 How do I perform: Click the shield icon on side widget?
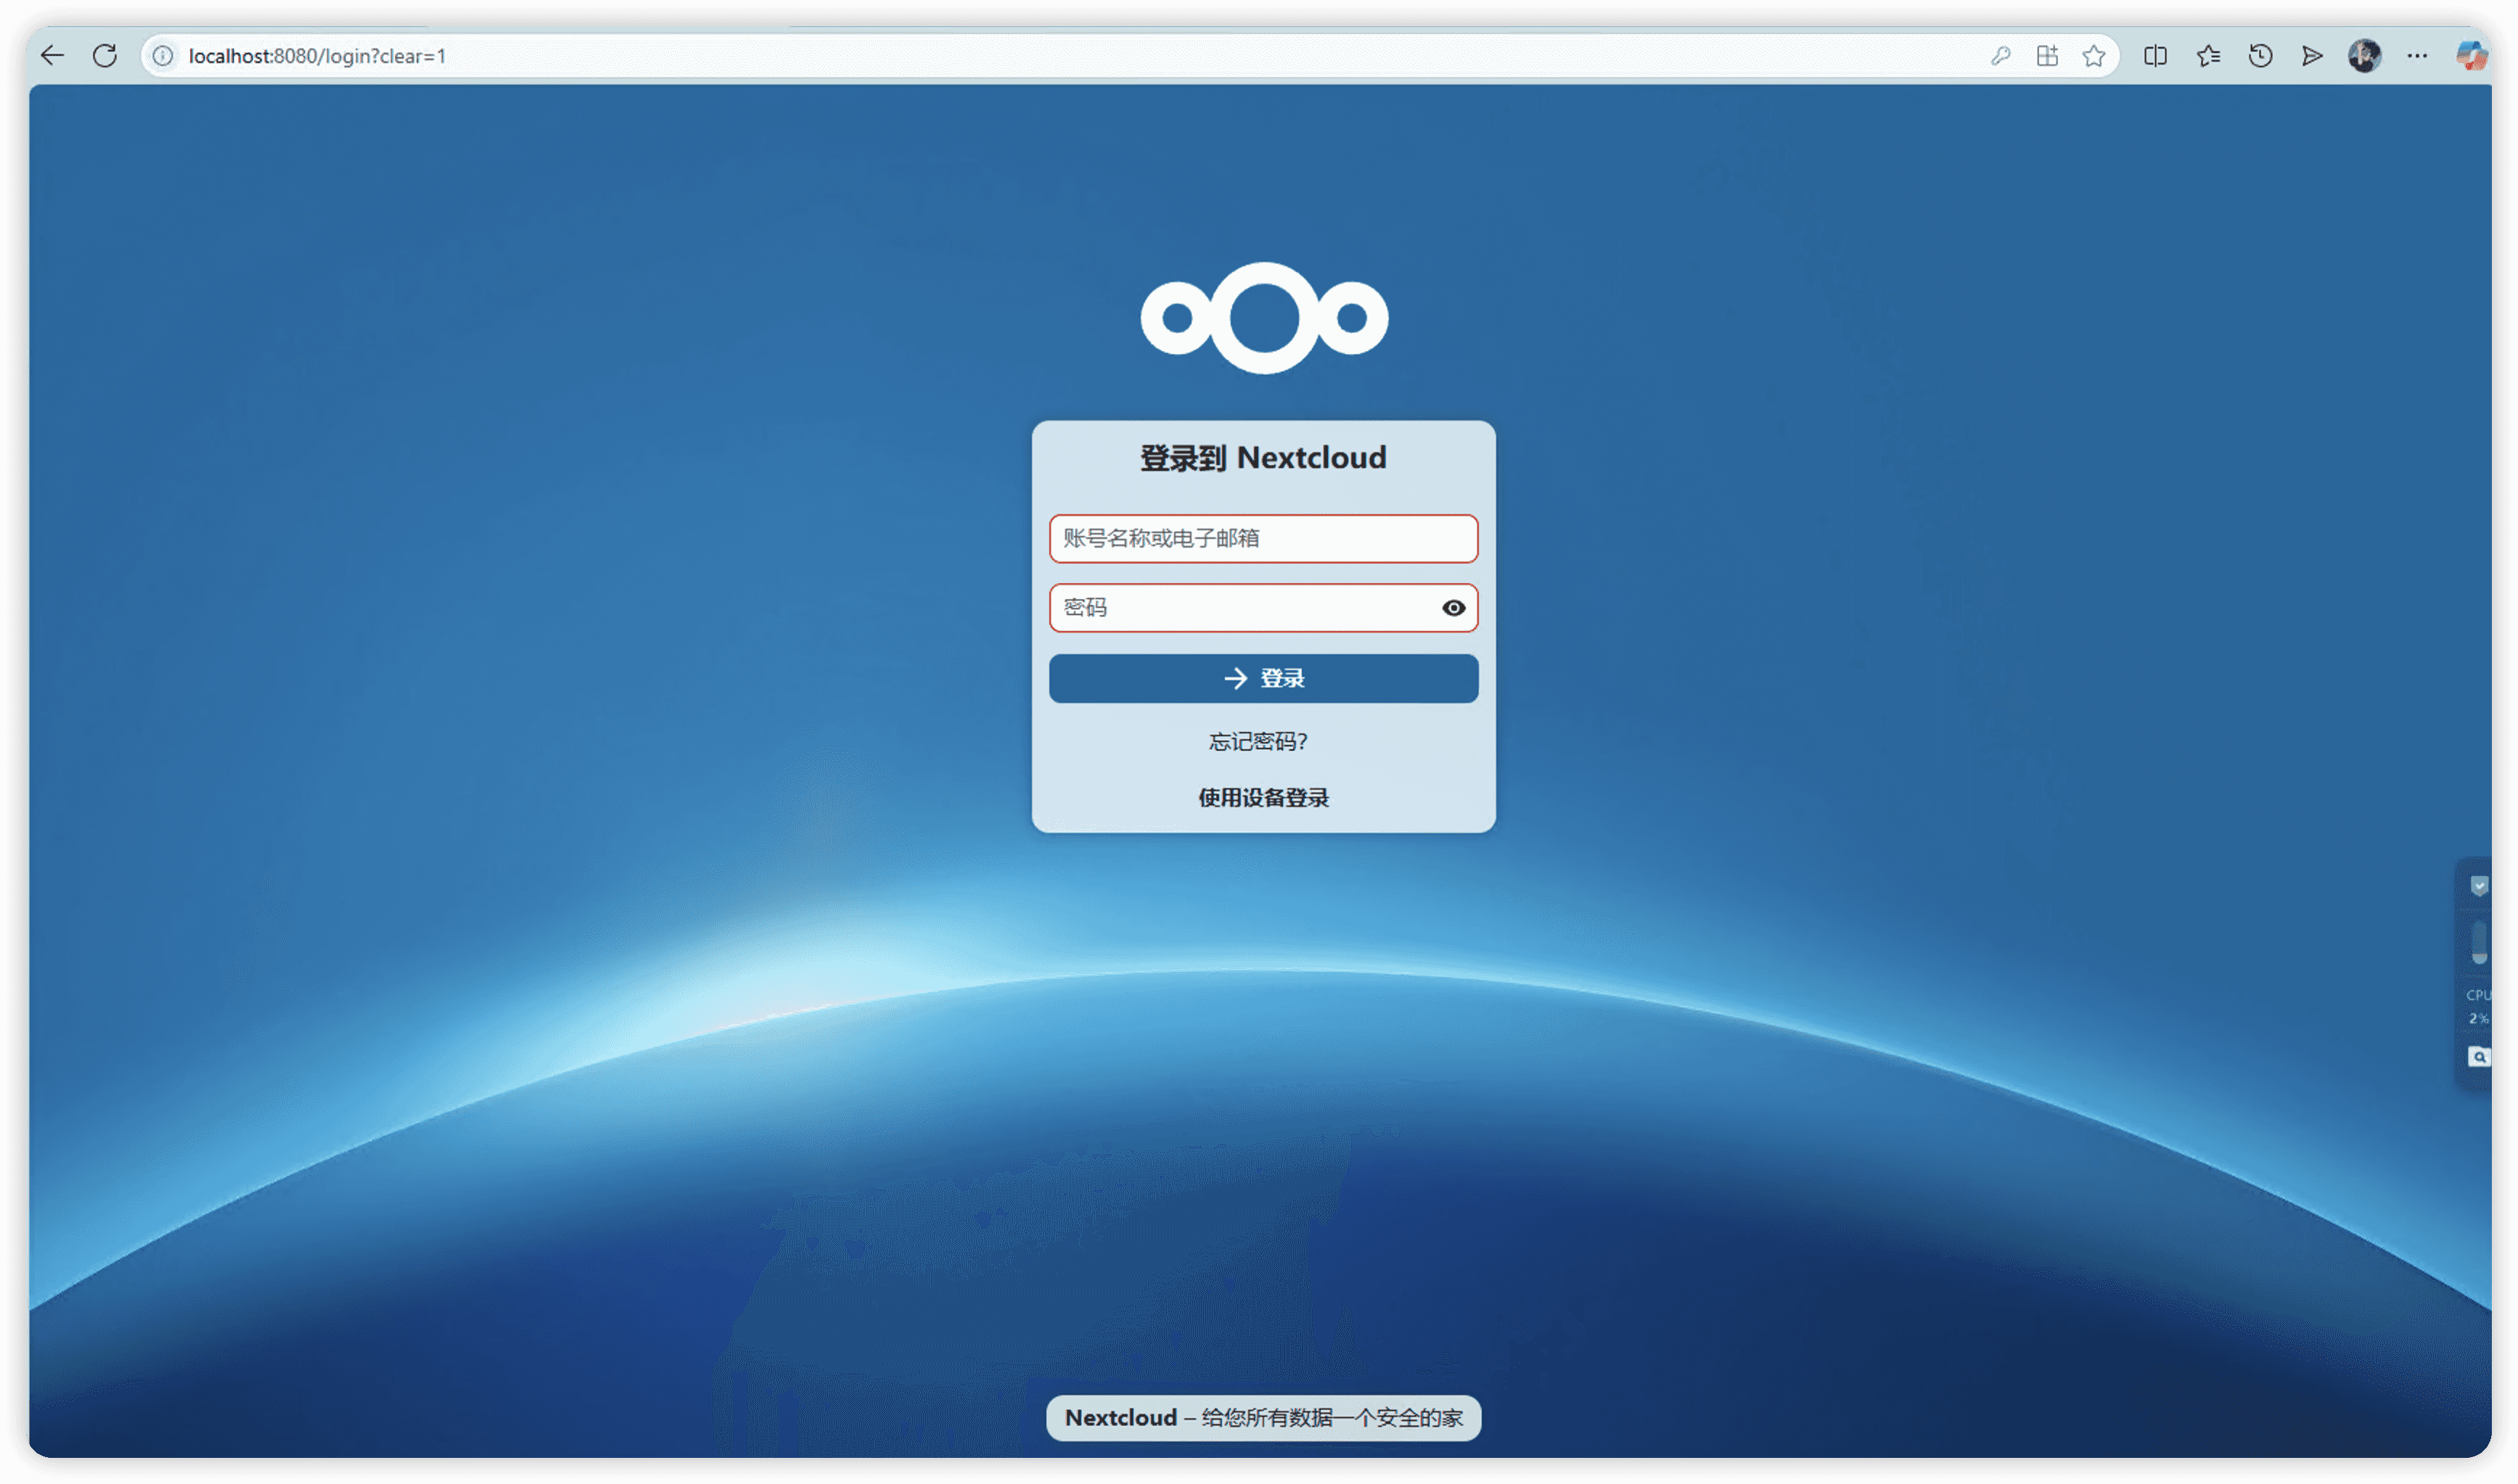[x=2478, y=886]
